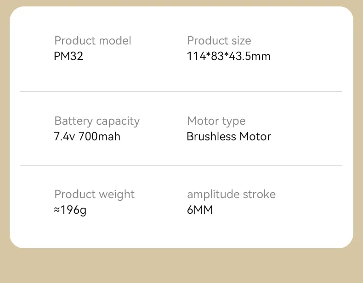Viewport: 363px width, 283px height.
Task: Click the "Product size" heading
Action: [219, 41]
